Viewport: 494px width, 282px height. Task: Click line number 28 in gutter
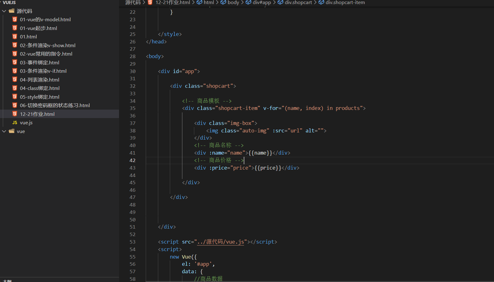pos(133,56)
